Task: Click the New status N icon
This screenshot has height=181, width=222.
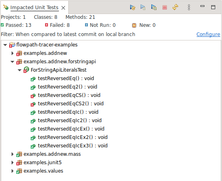Action: click(134, 25)
